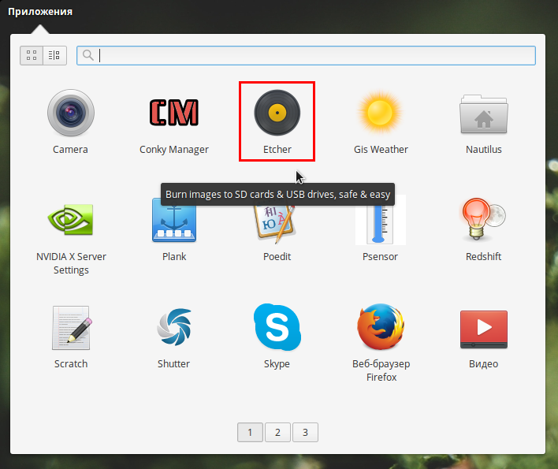Open the Nautilus home folder icon
The height and width of the screenshot is (469, 558).
[484, 114]
